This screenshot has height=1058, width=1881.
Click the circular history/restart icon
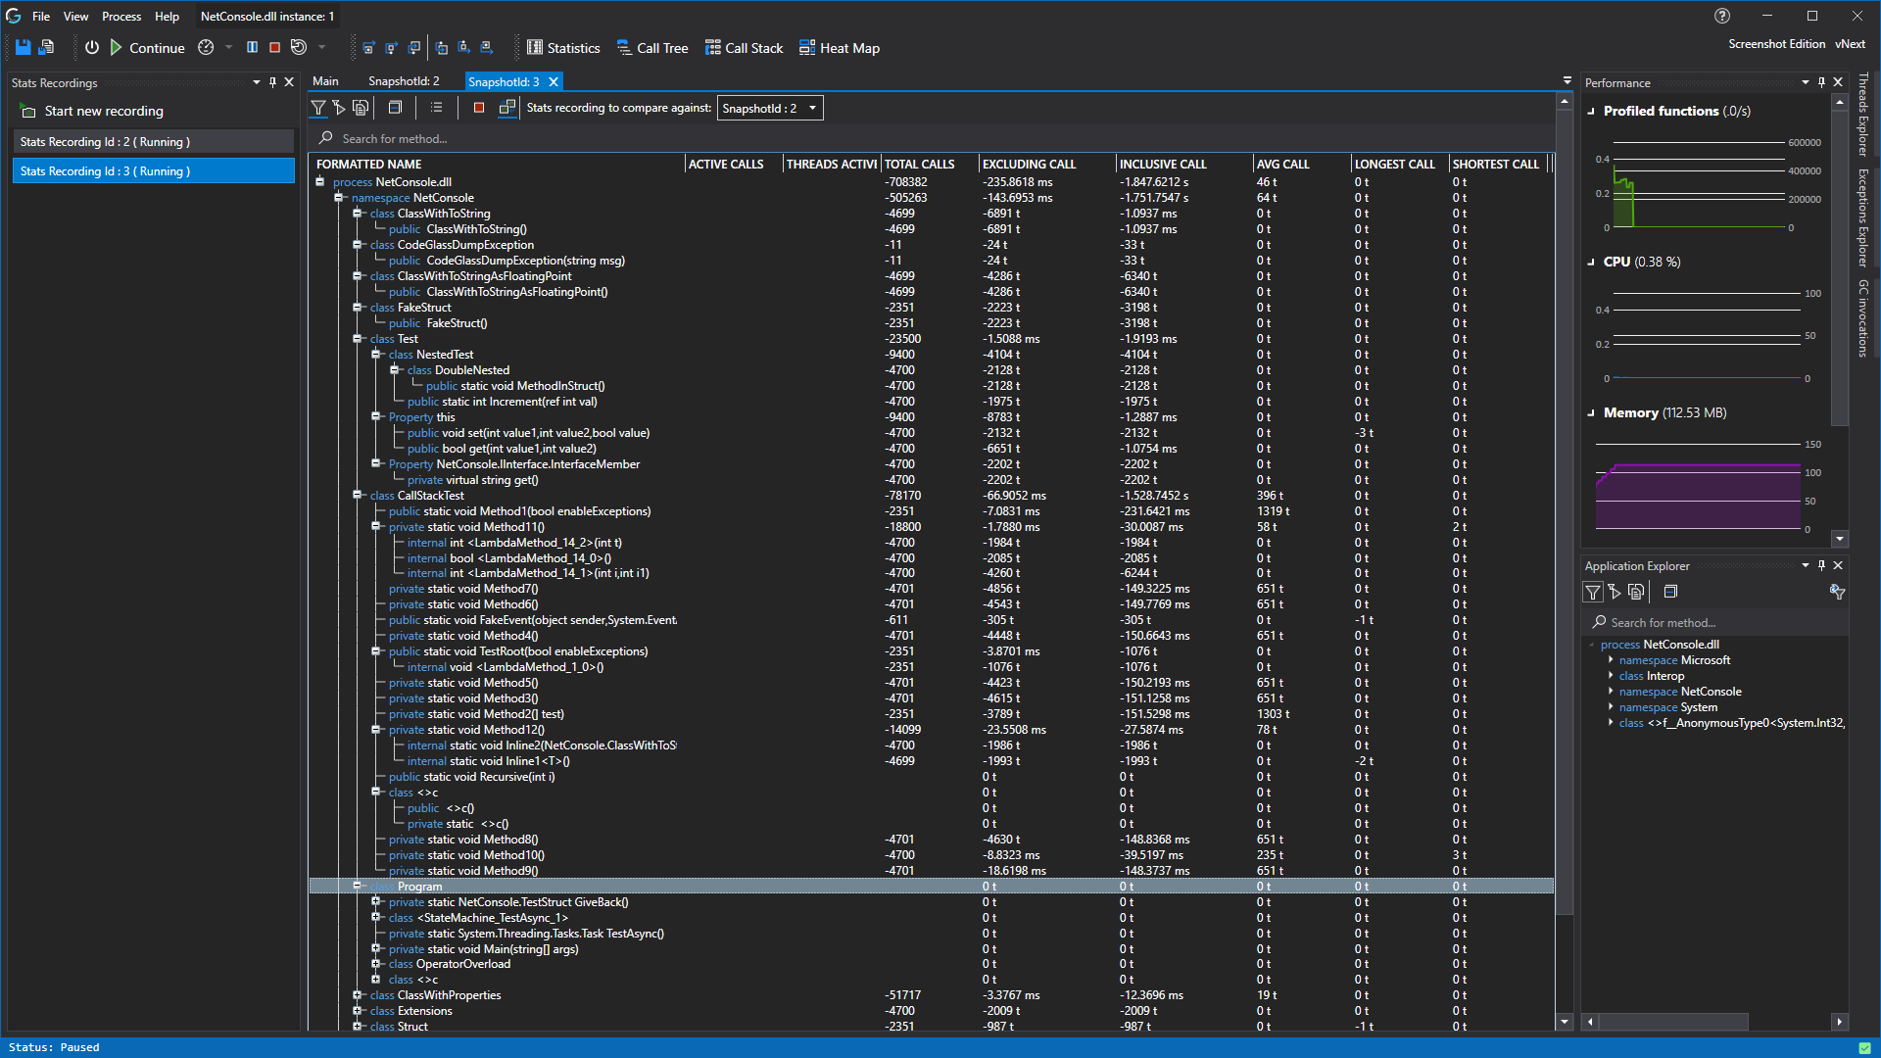coord(299,47)
